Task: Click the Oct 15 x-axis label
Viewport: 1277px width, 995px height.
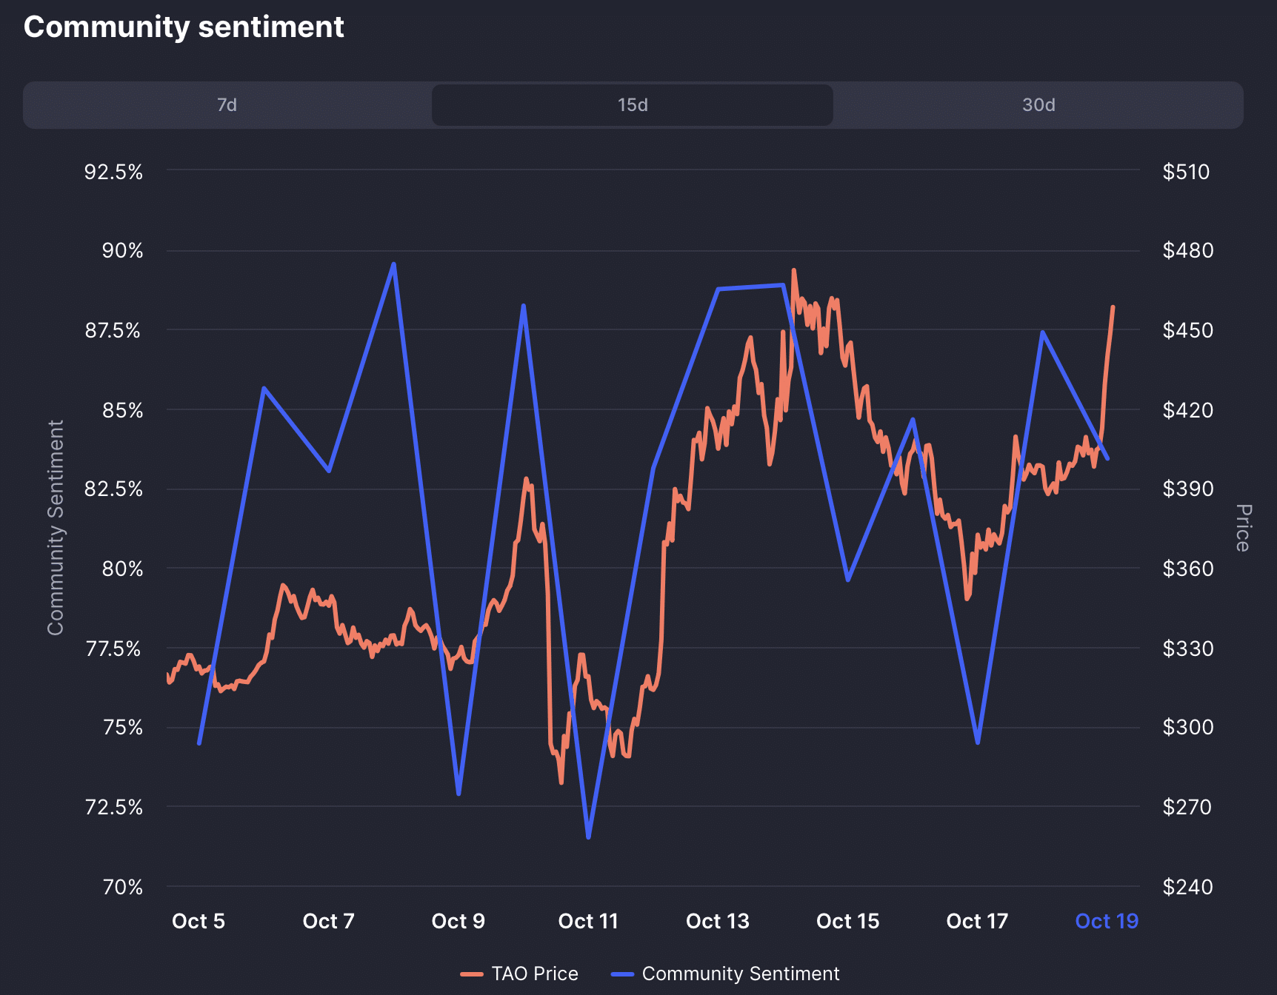Action: (847, 921)
